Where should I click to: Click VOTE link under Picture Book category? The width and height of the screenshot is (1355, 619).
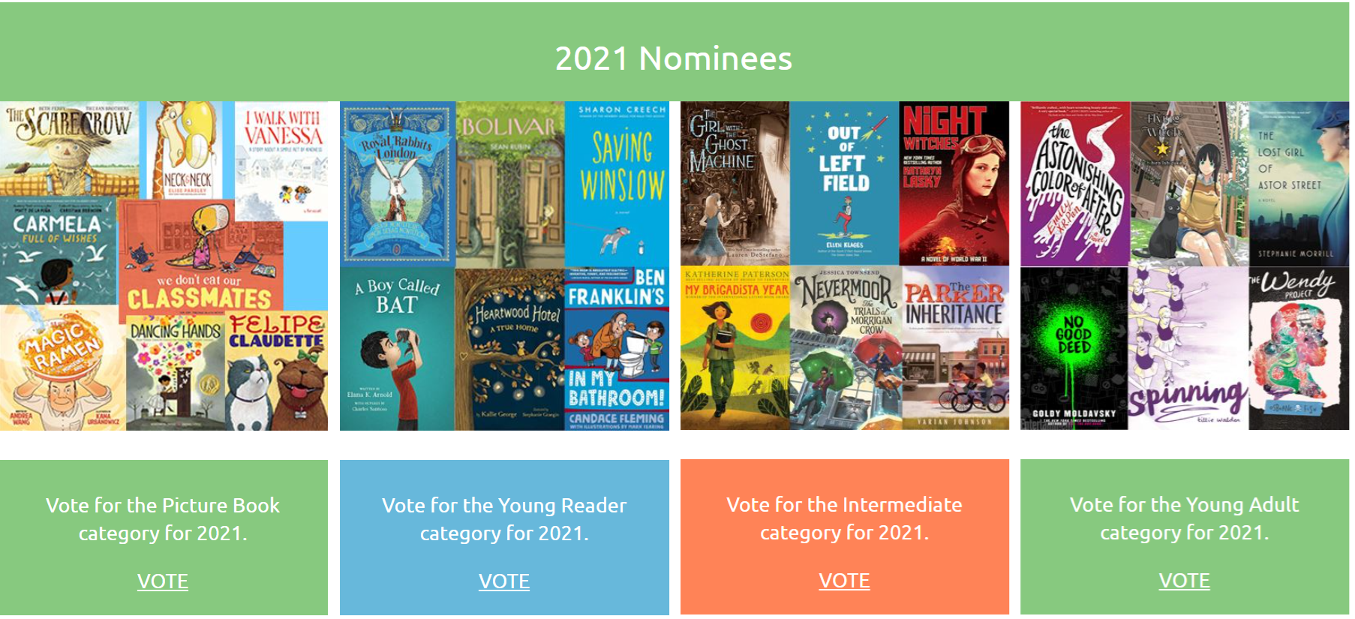click(163, 581)
